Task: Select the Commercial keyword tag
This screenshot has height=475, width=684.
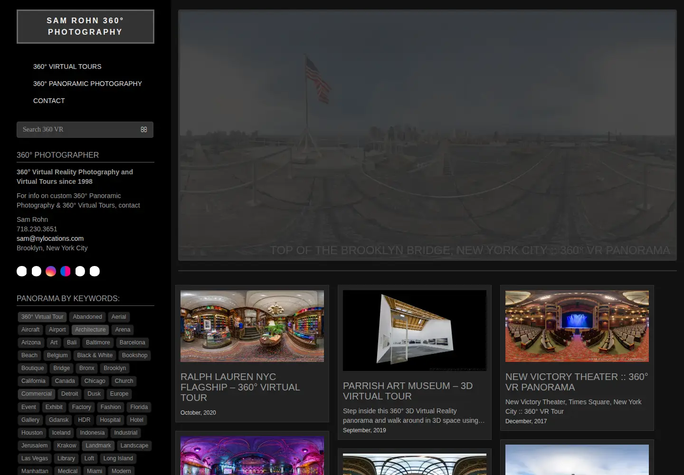Action: click(x=37, y=394)
